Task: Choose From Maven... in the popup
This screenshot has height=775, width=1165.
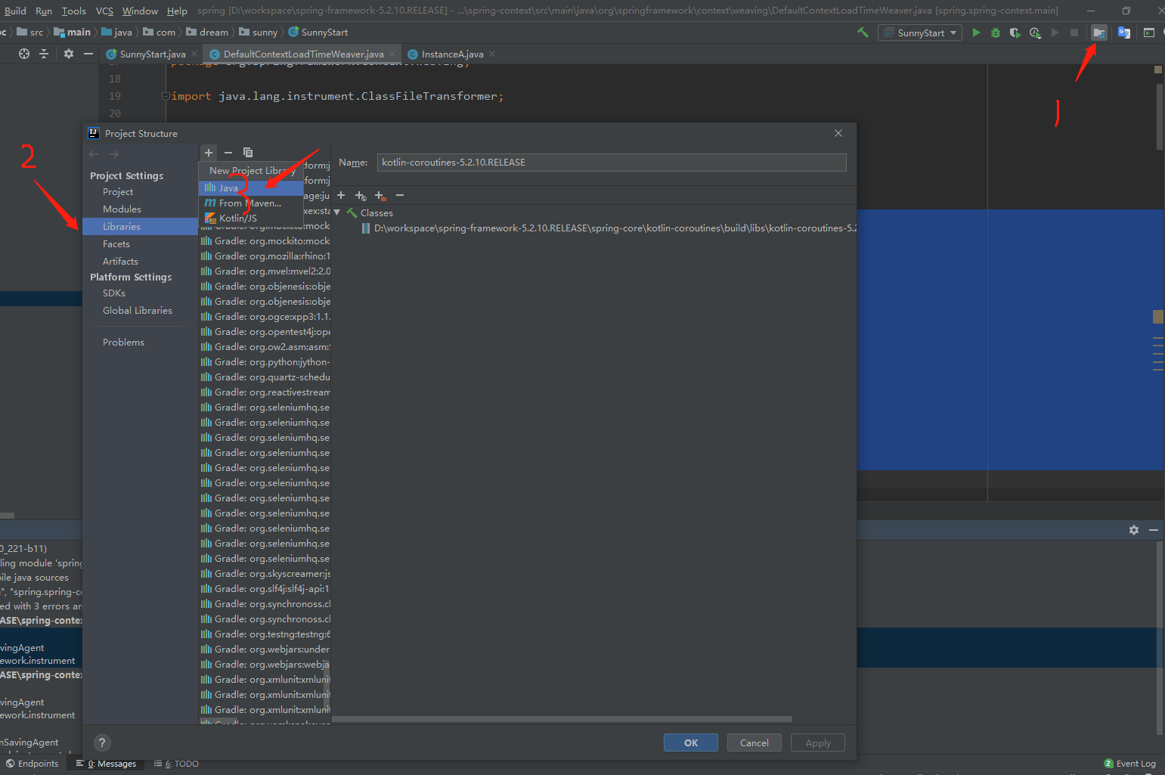Action: click(251, 203)
